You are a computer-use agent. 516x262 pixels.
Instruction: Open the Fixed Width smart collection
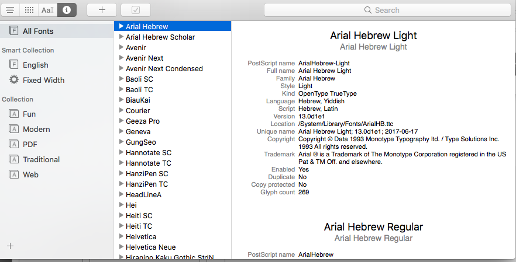coord(57,80)
